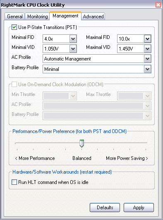Viewport: 163px width, 220px height.
Task: Click the 10.0x Maximal FID value
Action: tap(124, 39)
